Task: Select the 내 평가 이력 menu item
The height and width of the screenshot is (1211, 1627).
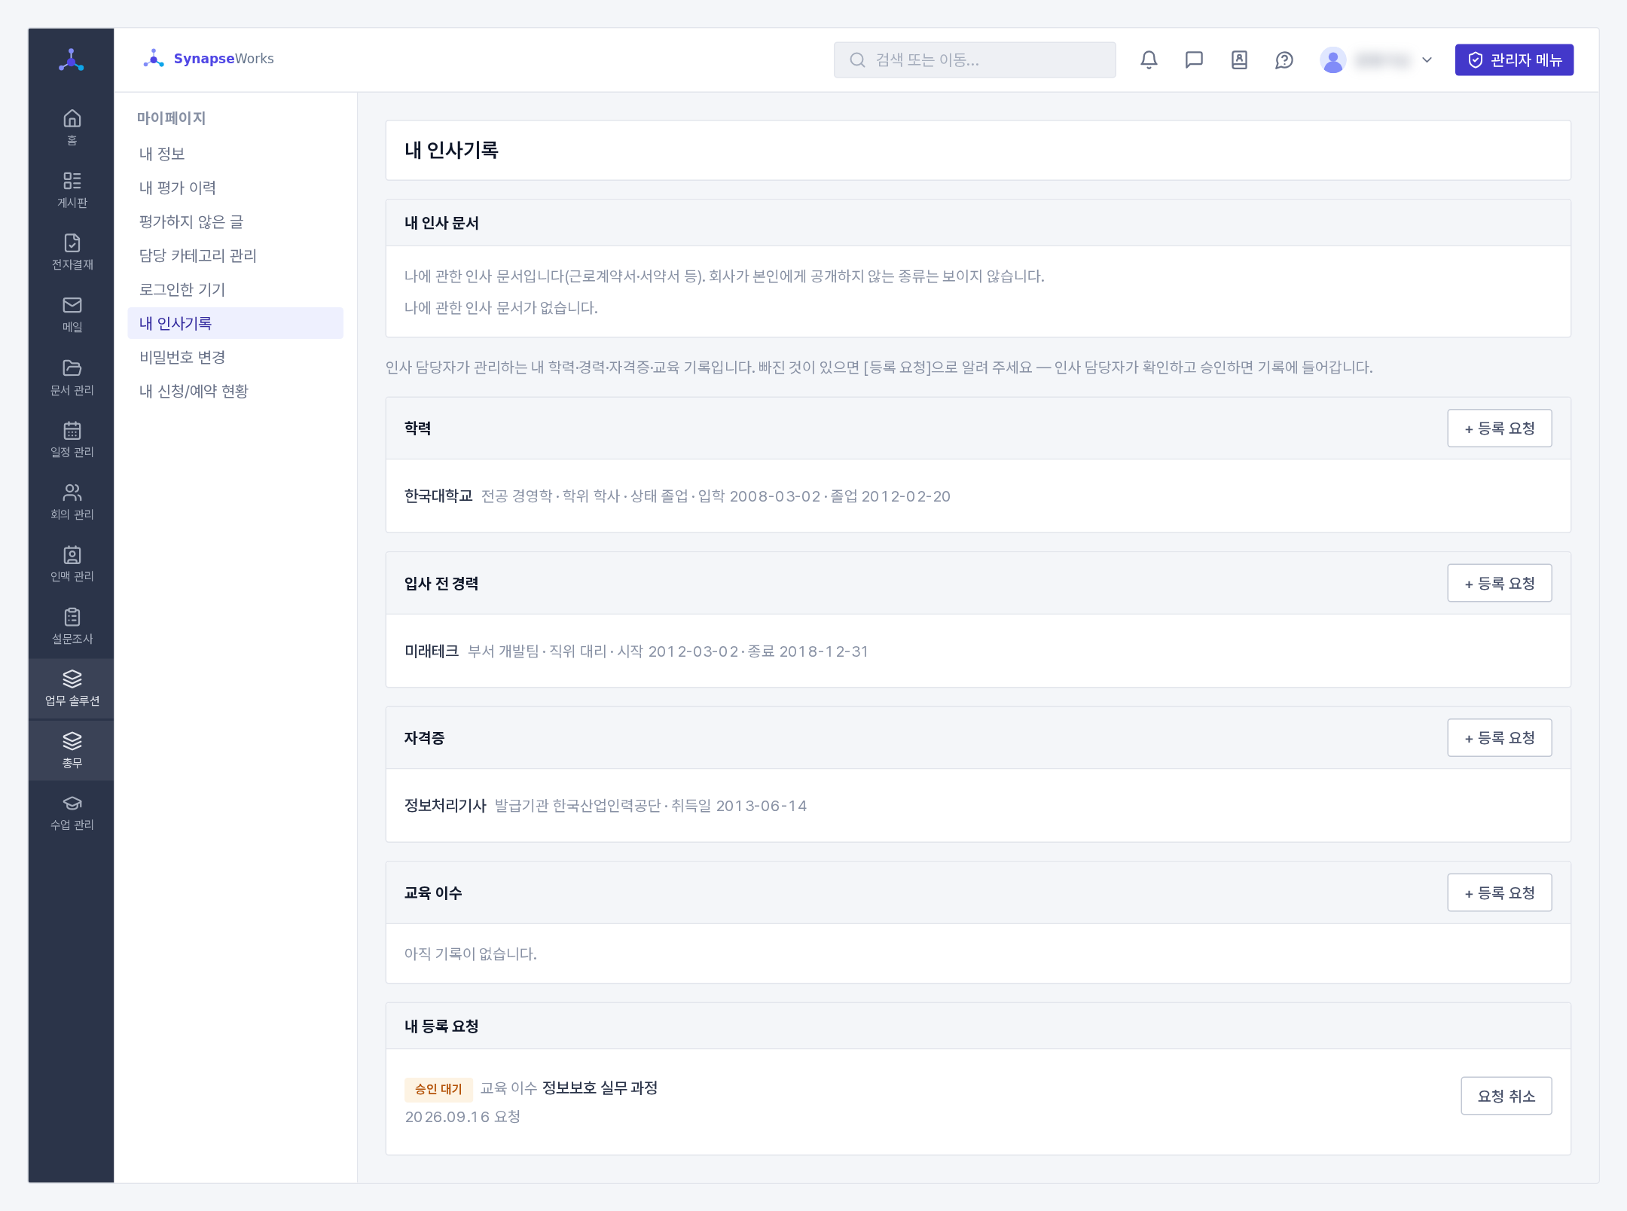Action: (x=235, y=188)
